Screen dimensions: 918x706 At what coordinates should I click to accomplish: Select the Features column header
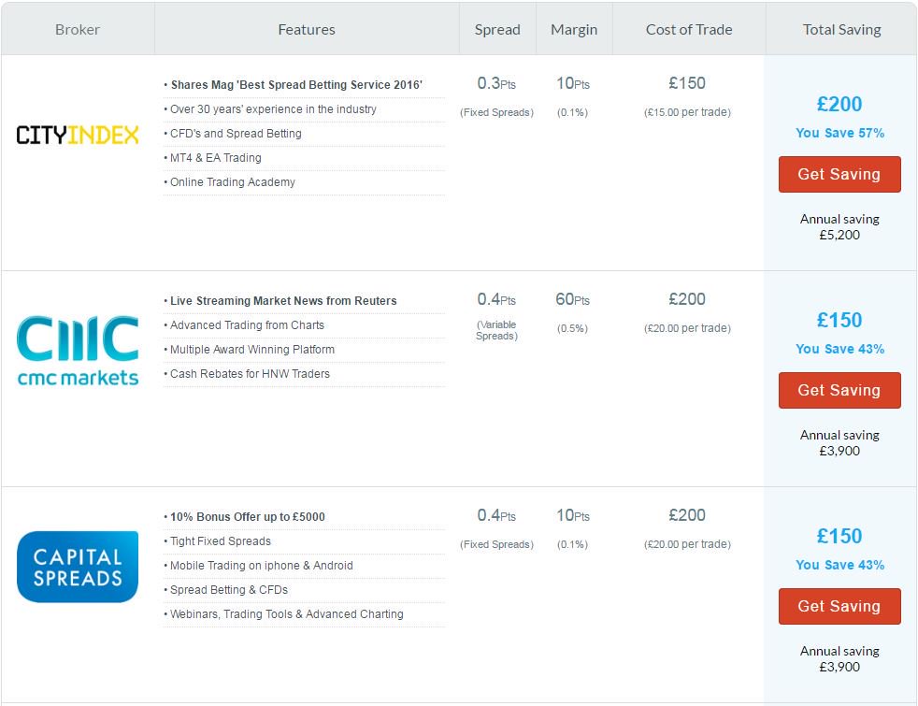tap(307, 29)
